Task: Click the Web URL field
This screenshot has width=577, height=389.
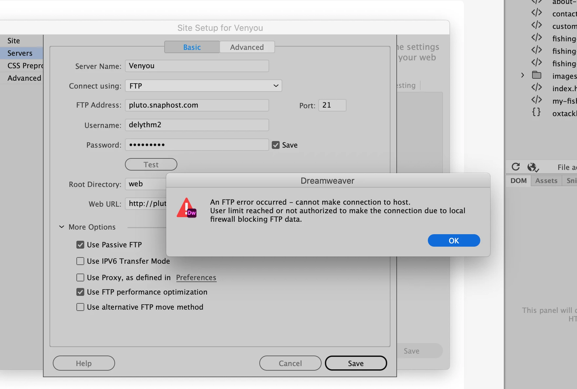Action: coord(146,204)
